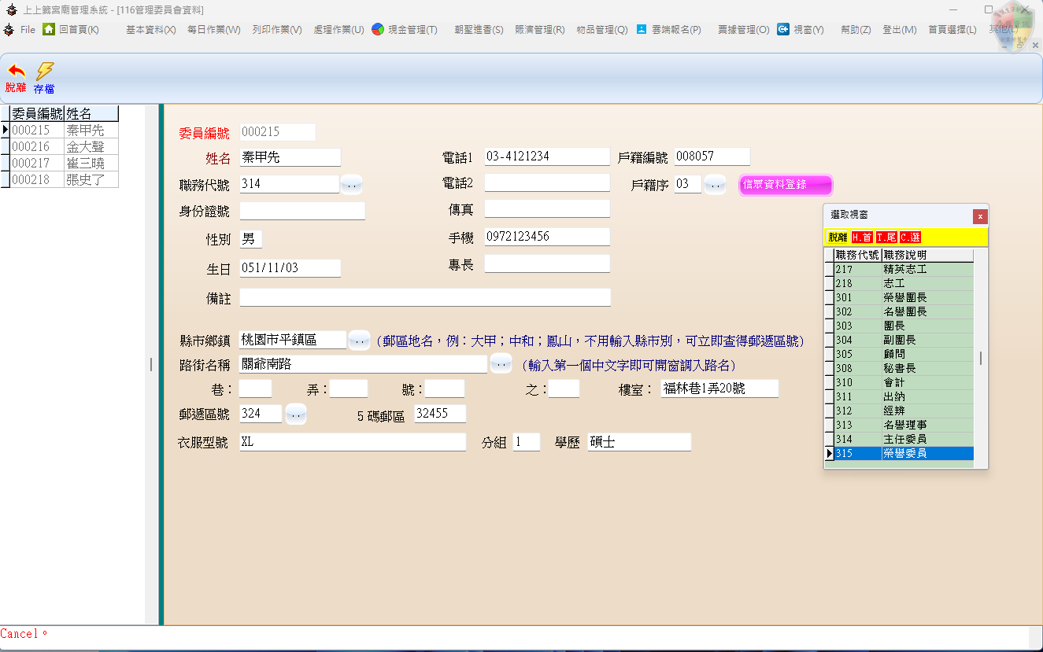Click the 脫離 exit arrow in the toolbar
Screen dimensions: 1043x652
coord(16,72)
